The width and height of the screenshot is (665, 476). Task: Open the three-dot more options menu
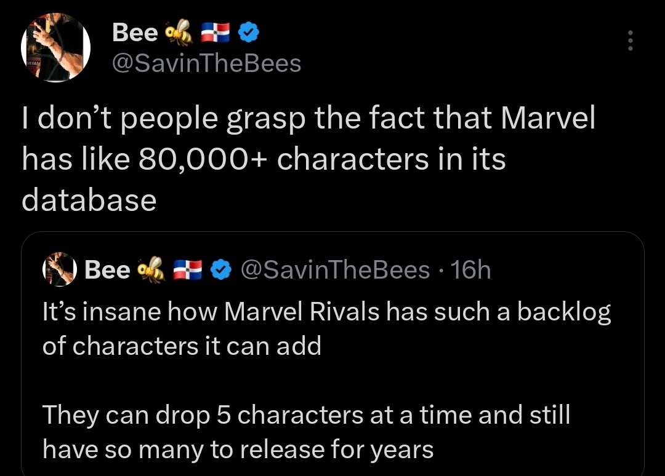629,41
